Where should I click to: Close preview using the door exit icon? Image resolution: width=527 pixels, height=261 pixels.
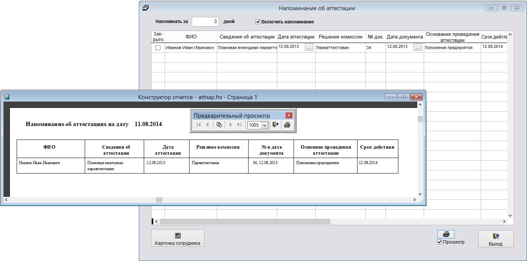coord(275,125)
